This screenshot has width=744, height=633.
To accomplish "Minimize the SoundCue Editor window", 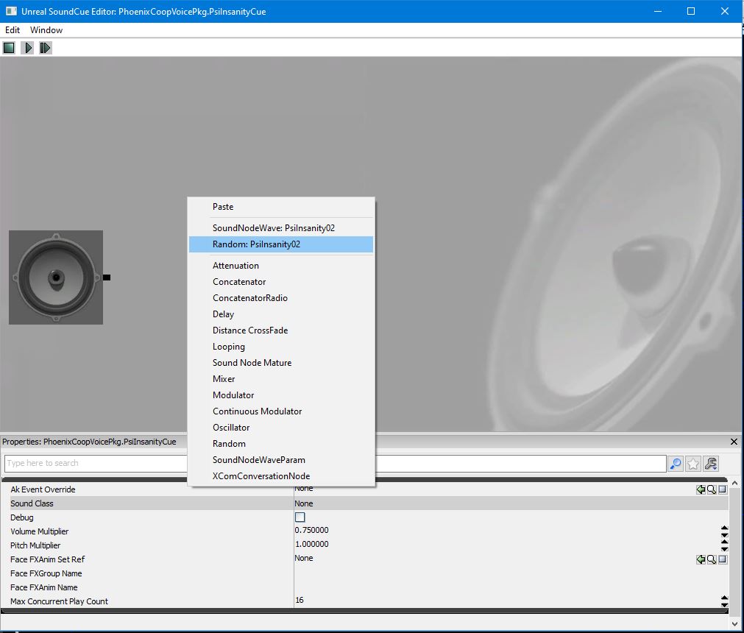I will pyautogui.click(x=658, y=11).
